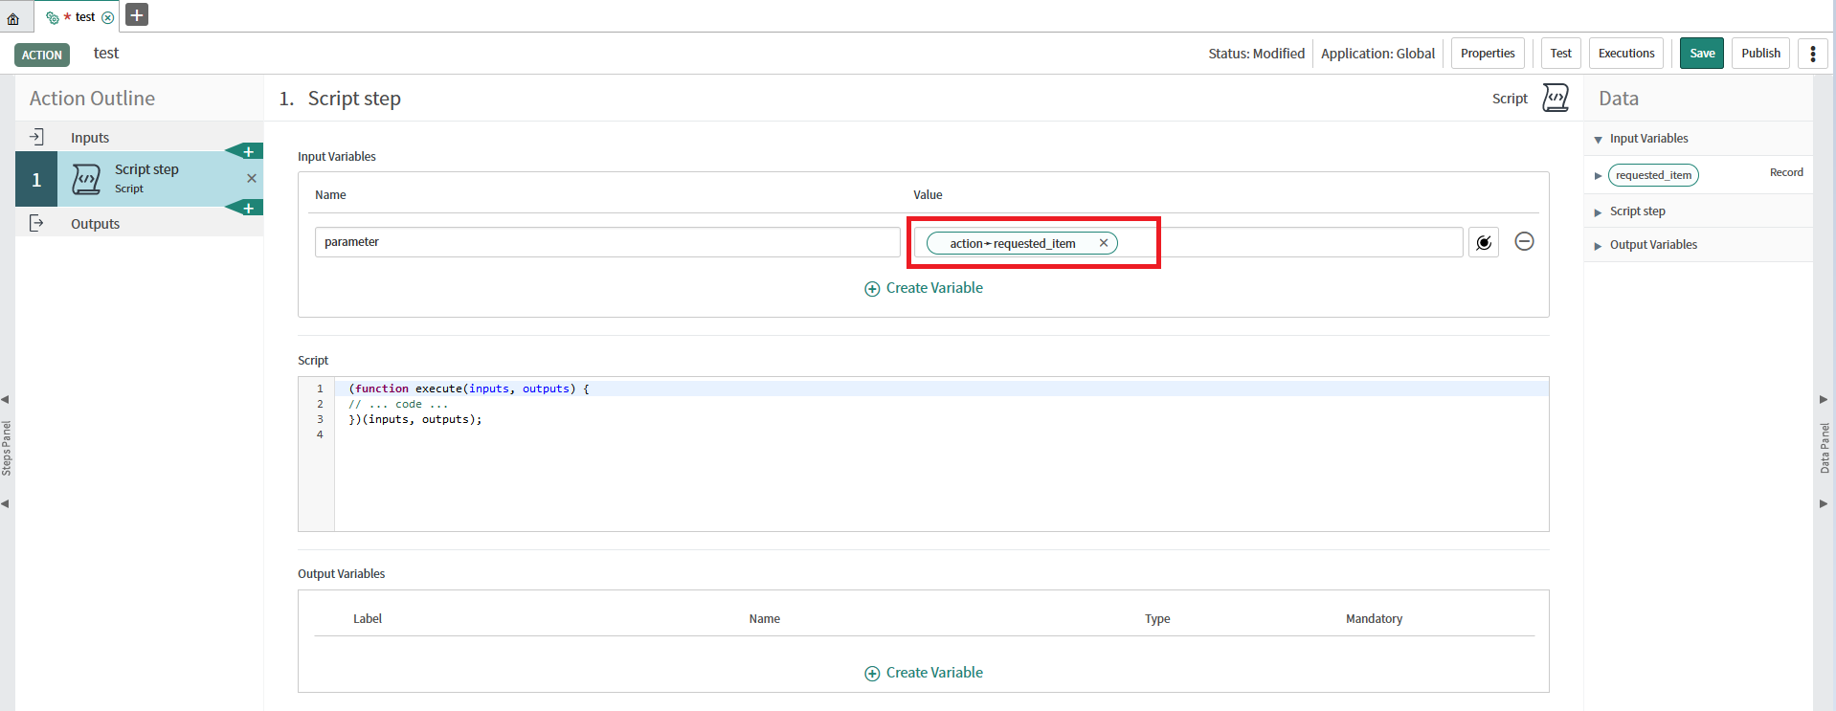Click the ACTION badge

coord(42,55)
